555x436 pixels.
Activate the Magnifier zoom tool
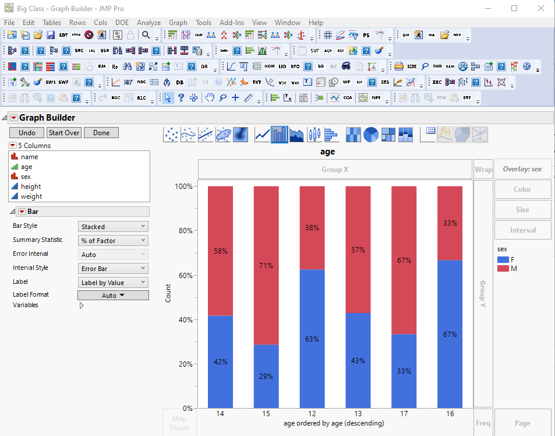pos(223,98)
